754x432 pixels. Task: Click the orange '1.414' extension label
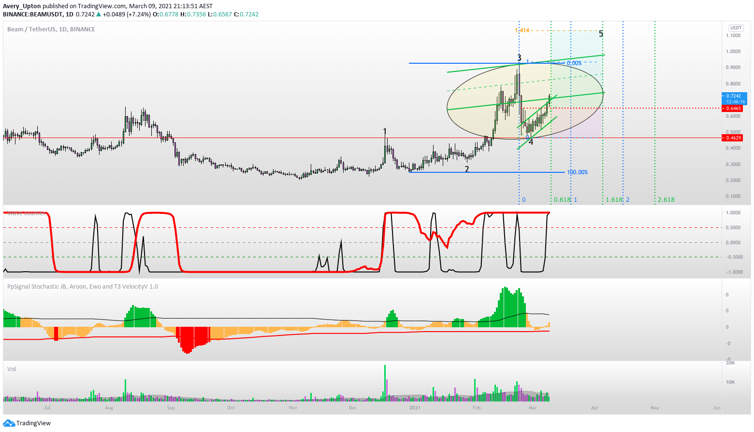[x=522, y=30]
